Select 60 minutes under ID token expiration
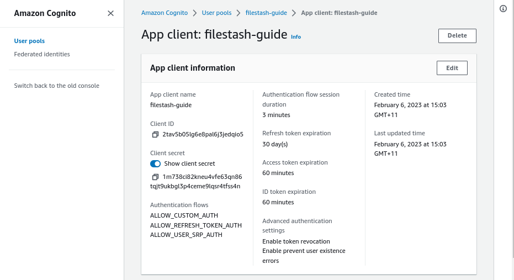The height and width of the screenshot is (280, 514). [278, 202]
